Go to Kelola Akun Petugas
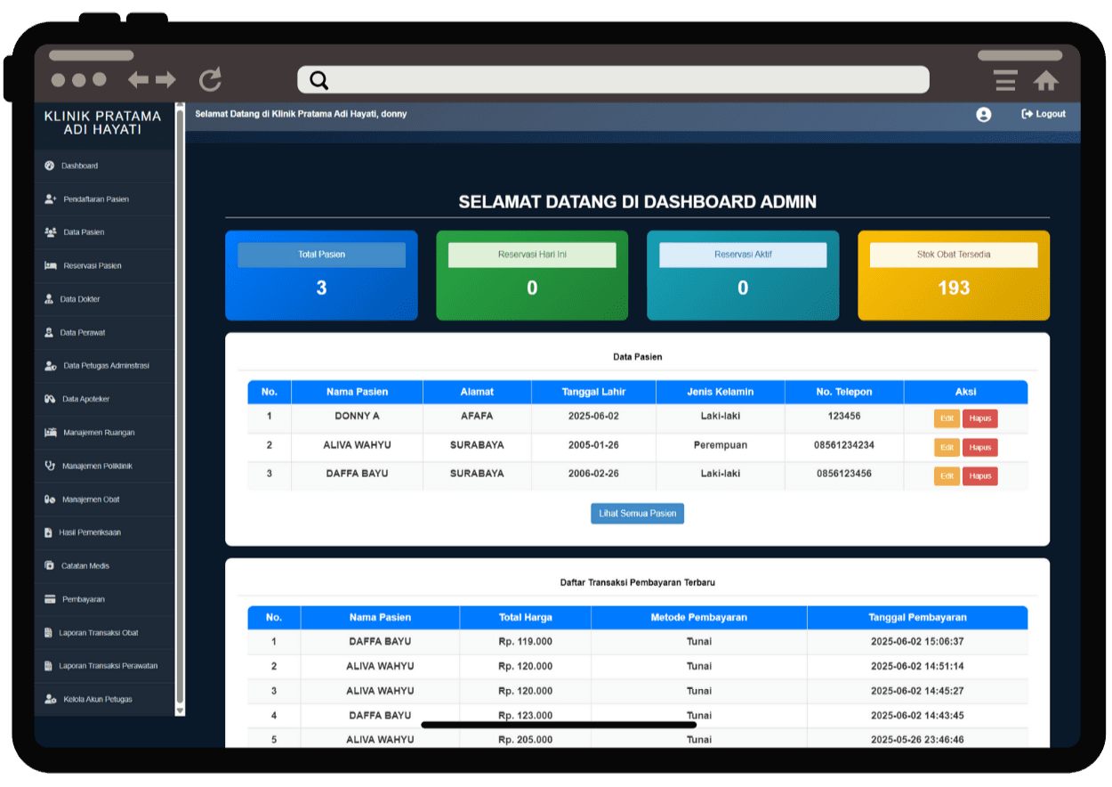The height and width of the screenshot is (787, 1112). click(97, 700)
